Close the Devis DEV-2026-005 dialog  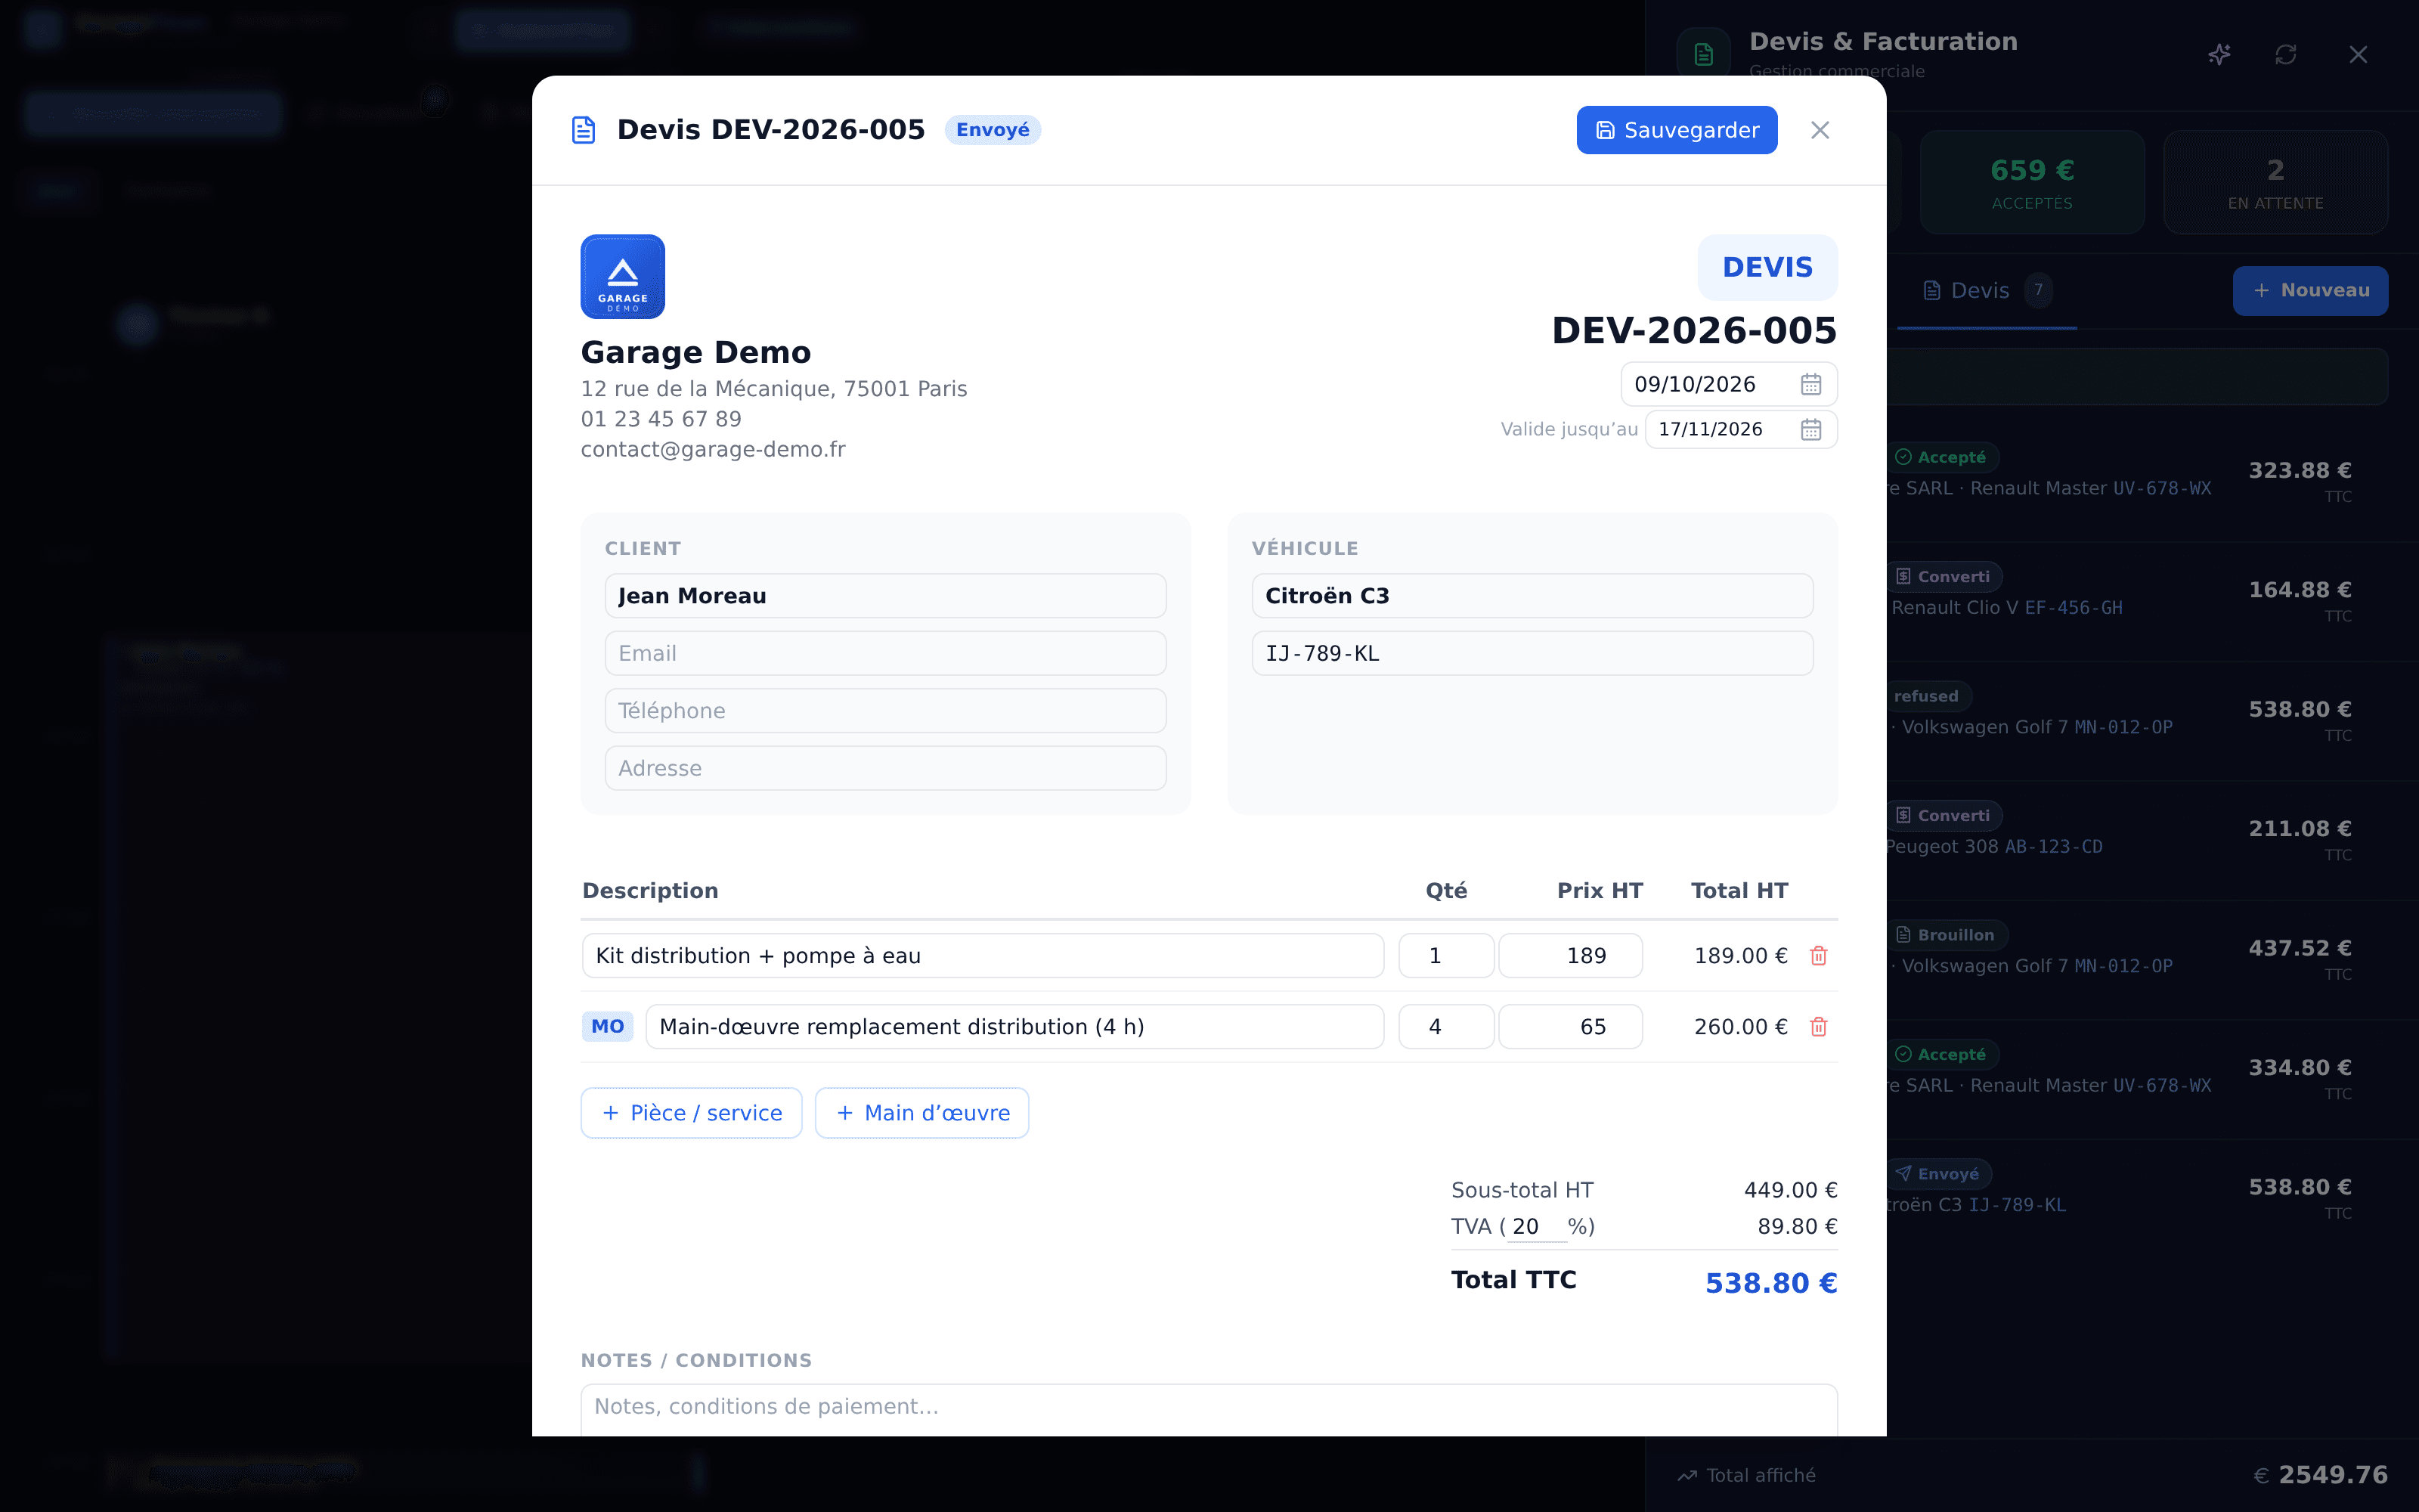click(x=1820, y=130)
